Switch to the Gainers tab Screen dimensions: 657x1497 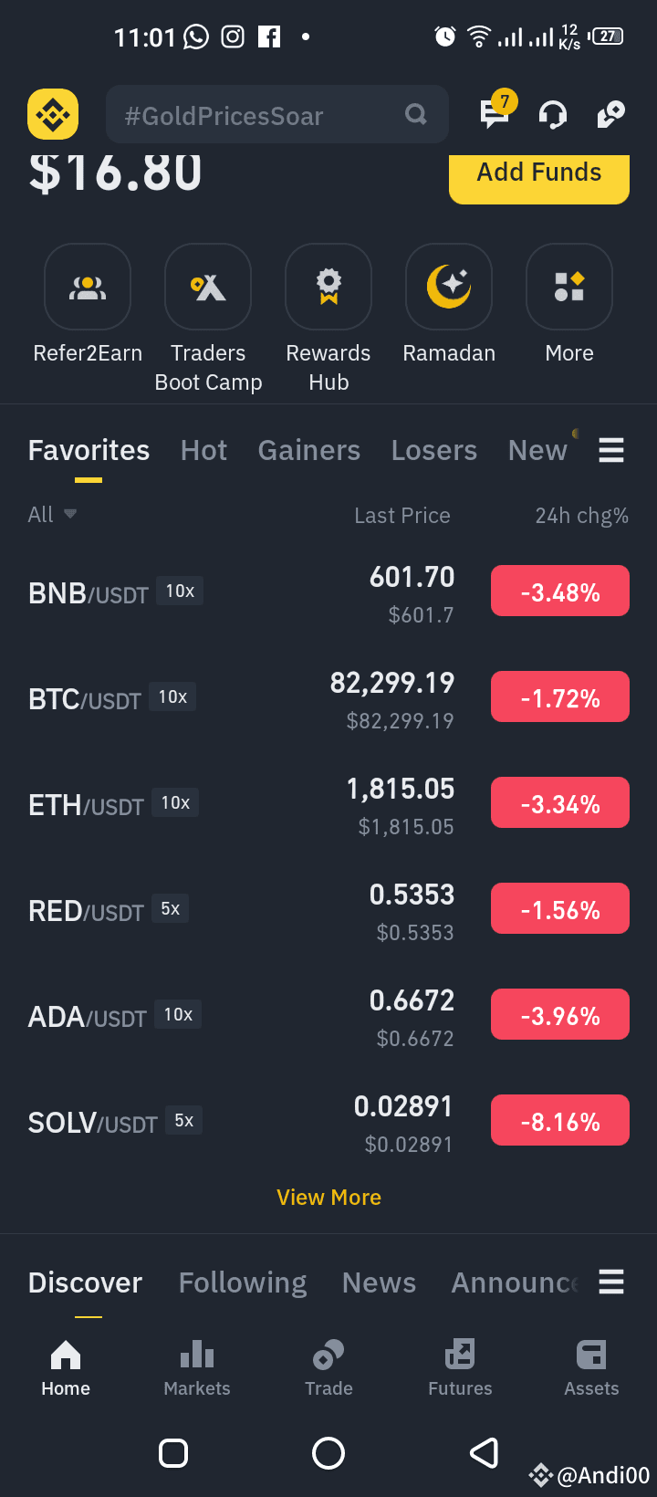click(x=309, y=450)
